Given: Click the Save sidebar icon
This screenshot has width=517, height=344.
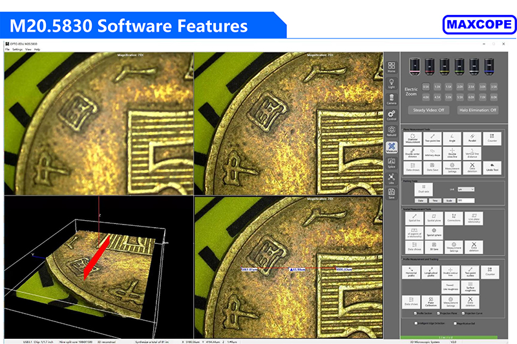Looking at the screenshot, I should (x=392, y=194).
